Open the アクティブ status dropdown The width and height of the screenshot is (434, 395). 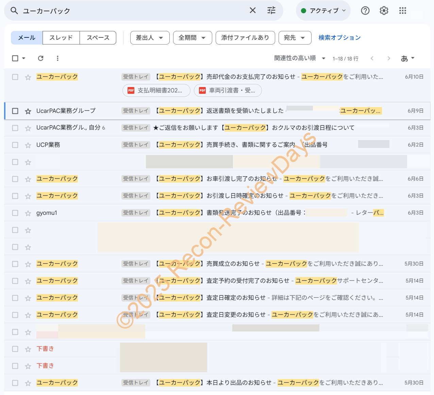click(323, 11)
